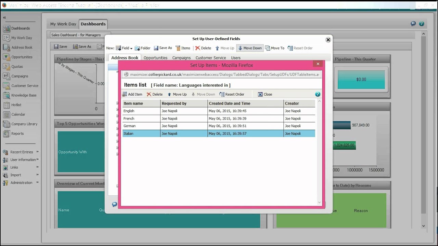Select the German item row

click(219, 126)
